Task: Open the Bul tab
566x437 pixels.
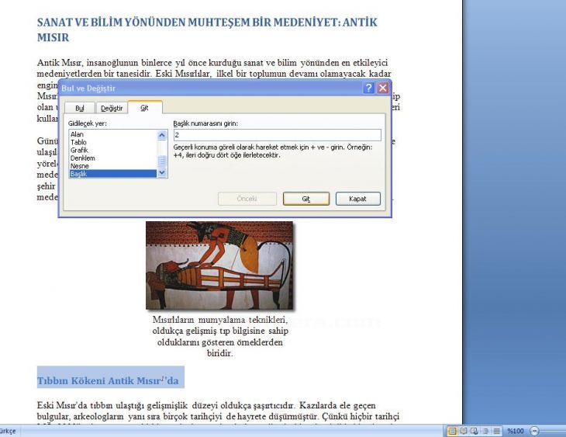Action: coord(80,108)
